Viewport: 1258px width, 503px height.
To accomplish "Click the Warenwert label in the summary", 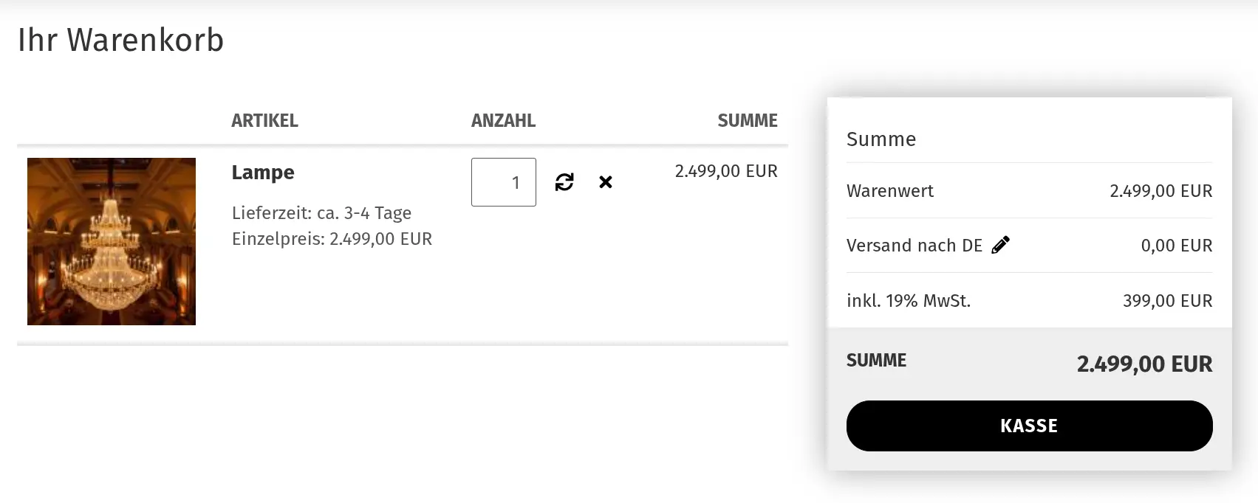I will coord(890,191).
